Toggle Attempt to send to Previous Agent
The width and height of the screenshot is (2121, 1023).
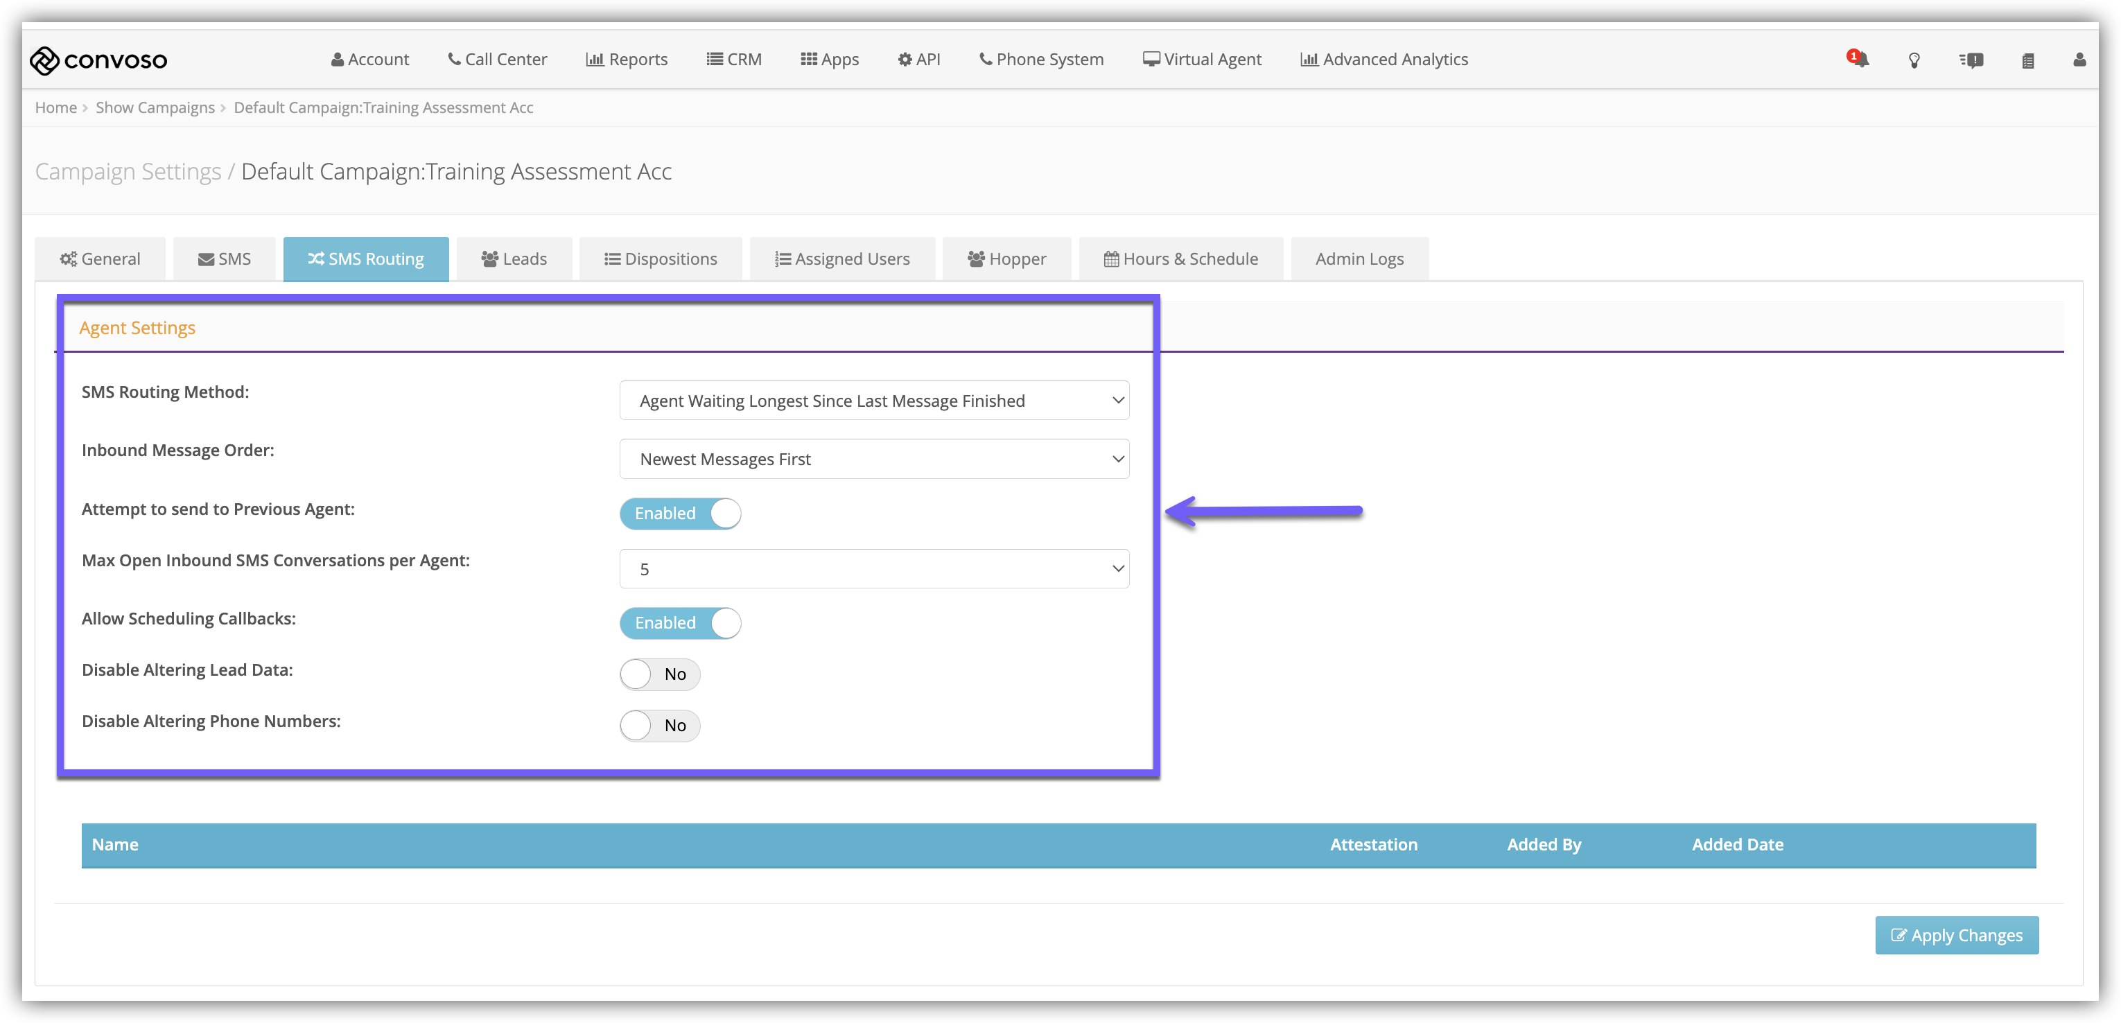(679, 513)
